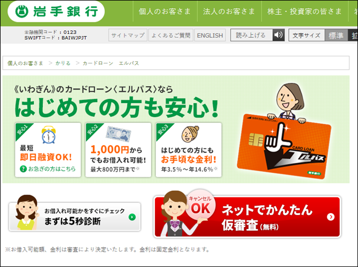Image resolution: width=358 pixels, height=267 pixels.
Task: Click the 即日融資OK! text
Action: click(x=46, y=157)
